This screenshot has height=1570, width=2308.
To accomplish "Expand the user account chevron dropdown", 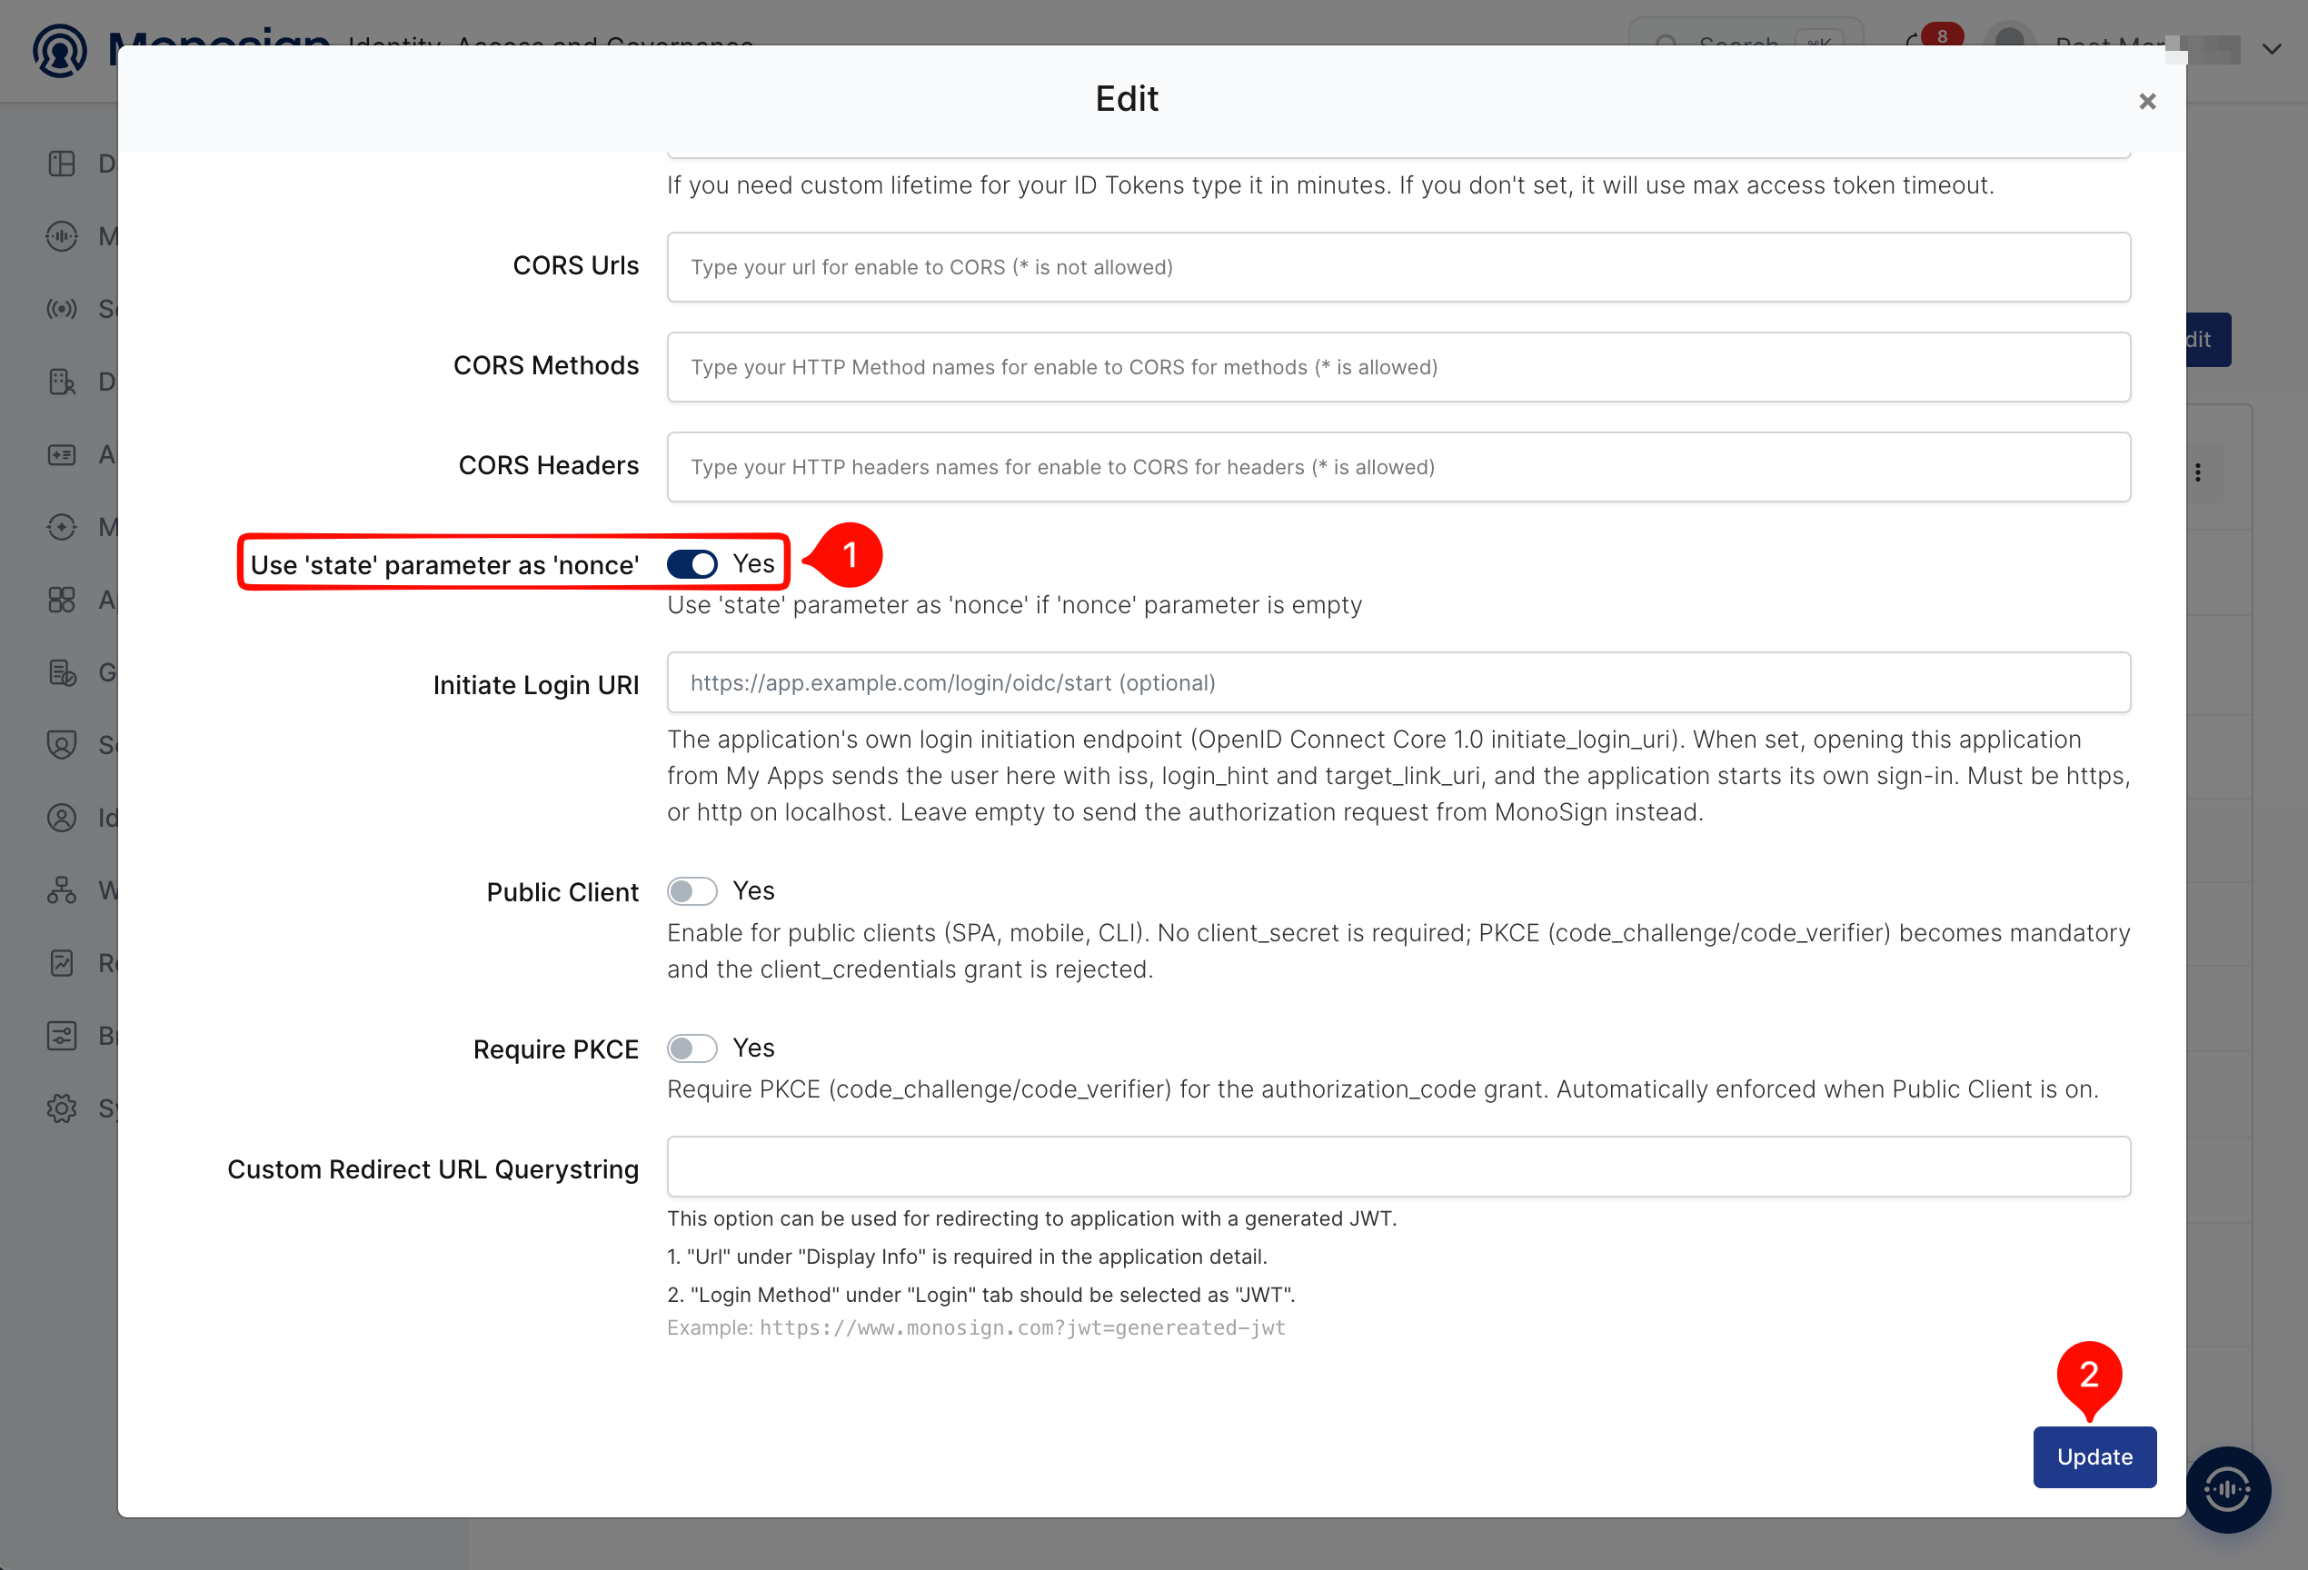I will pyautogui.click(x=2272, y=49).
